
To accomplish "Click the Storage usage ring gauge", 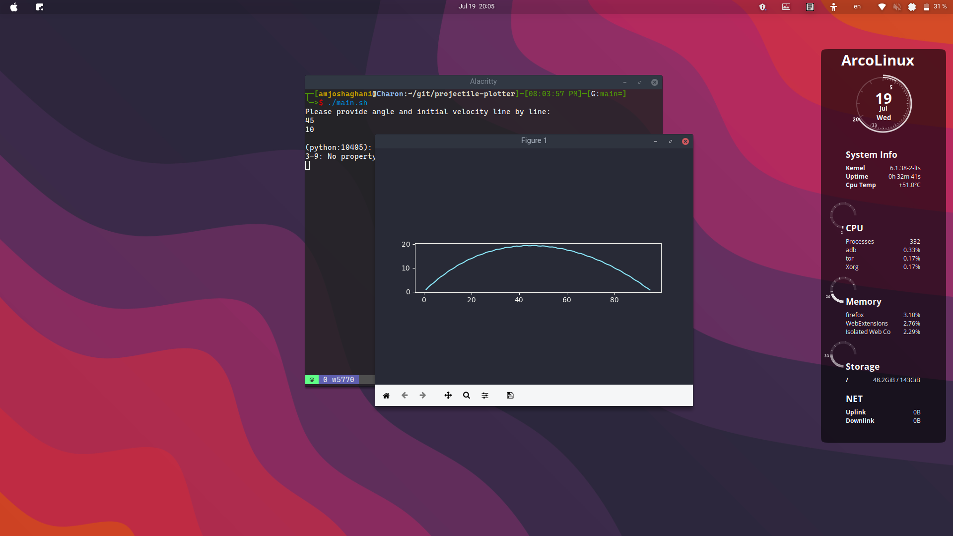I will click(843, 354).
